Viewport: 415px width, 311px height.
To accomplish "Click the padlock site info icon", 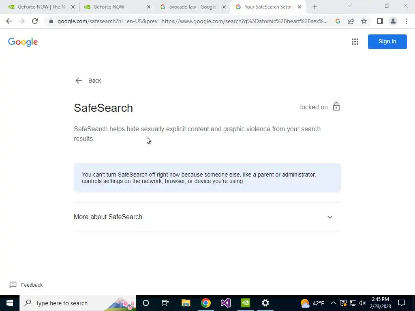I will point(51,21).
